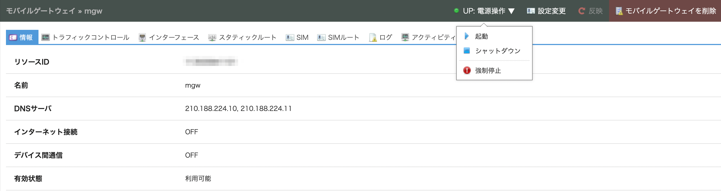Open the モバイルゲートウェイ breadcrumb link
Viewport: 721px width, 191px height.
[41, 11]
